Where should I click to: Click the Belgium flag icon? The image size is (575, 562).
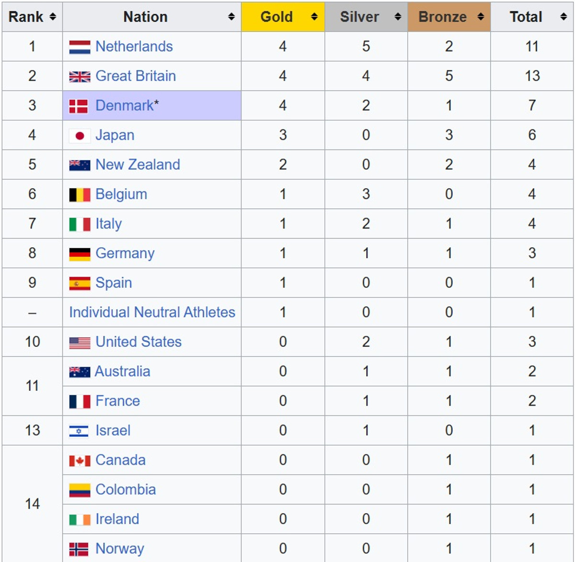tap(80, 195)
